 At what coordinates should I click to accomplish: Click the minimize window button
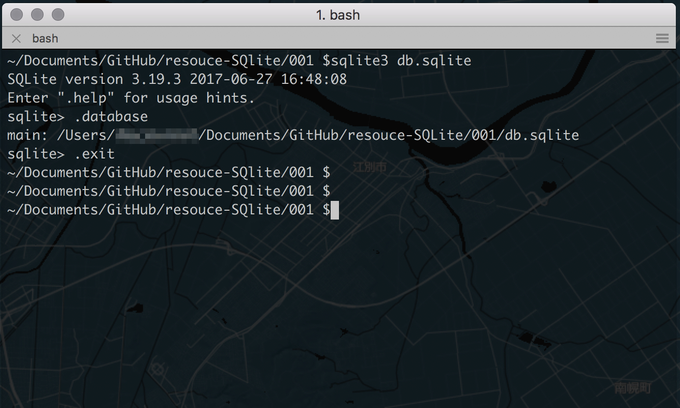pos(37,14)
